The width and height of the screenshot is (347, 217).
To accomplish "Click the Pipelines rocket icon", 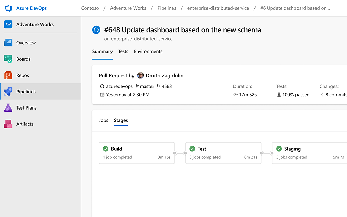I will click(8, 92).
